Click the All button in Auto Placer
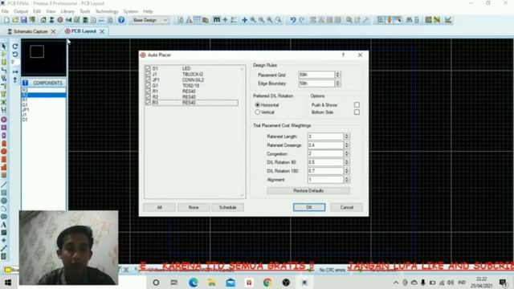This screenshot has height=289, width=514. point(159,207)
